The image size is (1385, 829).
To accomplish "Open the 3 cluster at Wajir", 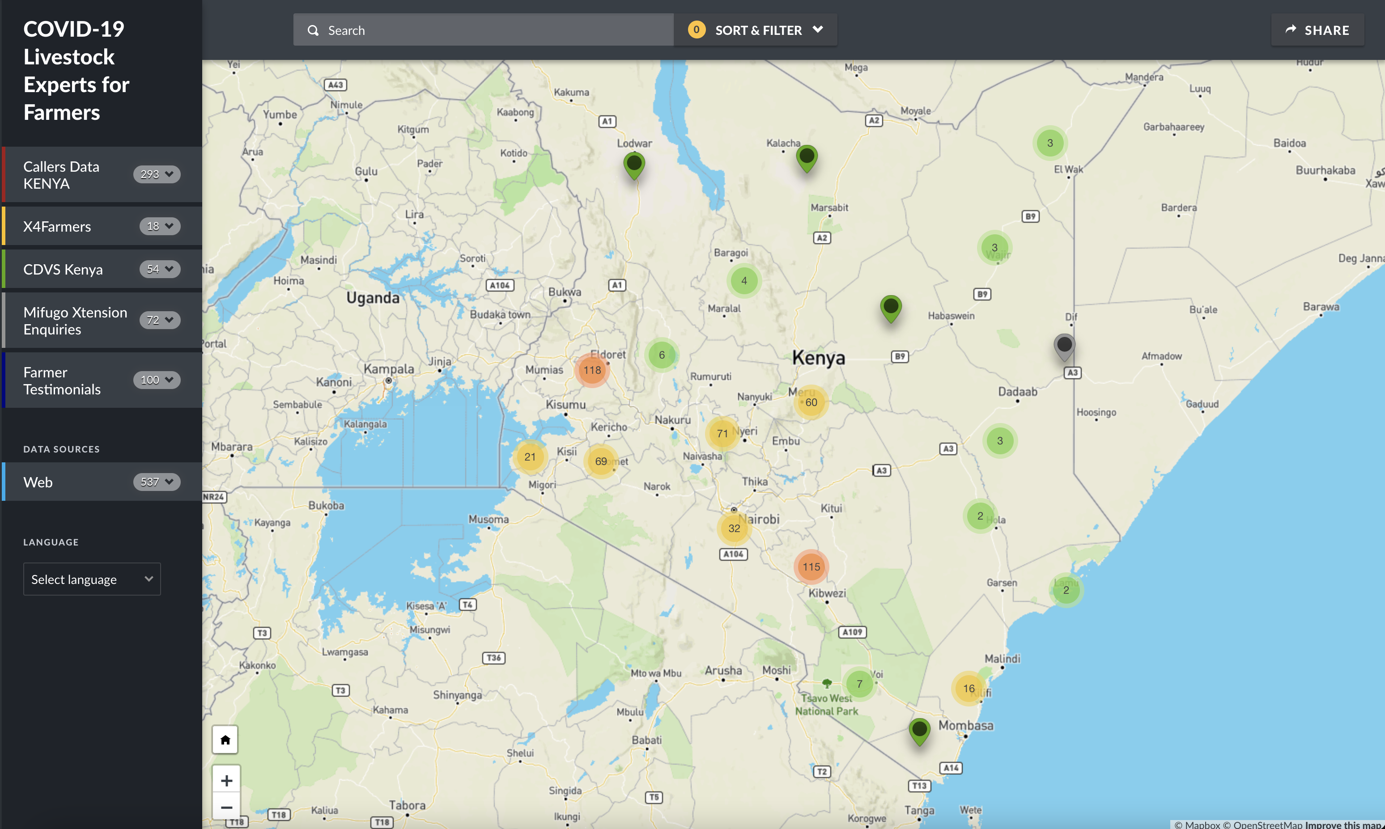I will (994, 247).
